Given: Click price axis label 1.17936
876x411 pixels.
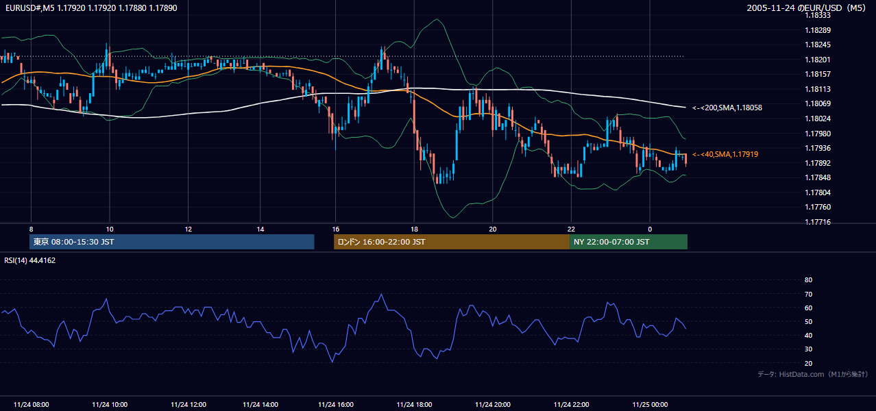Looking at the screenshot, I should 818,148.
